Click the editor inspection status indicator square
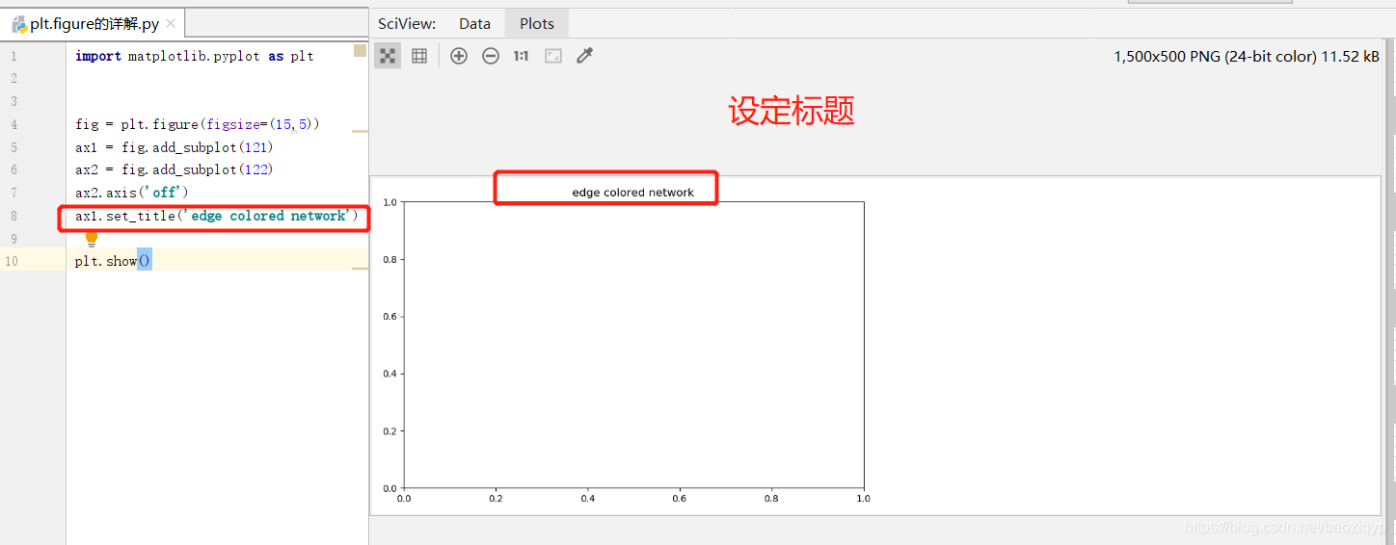Viewport: 1396px width, 545px height. coord(360,50)
